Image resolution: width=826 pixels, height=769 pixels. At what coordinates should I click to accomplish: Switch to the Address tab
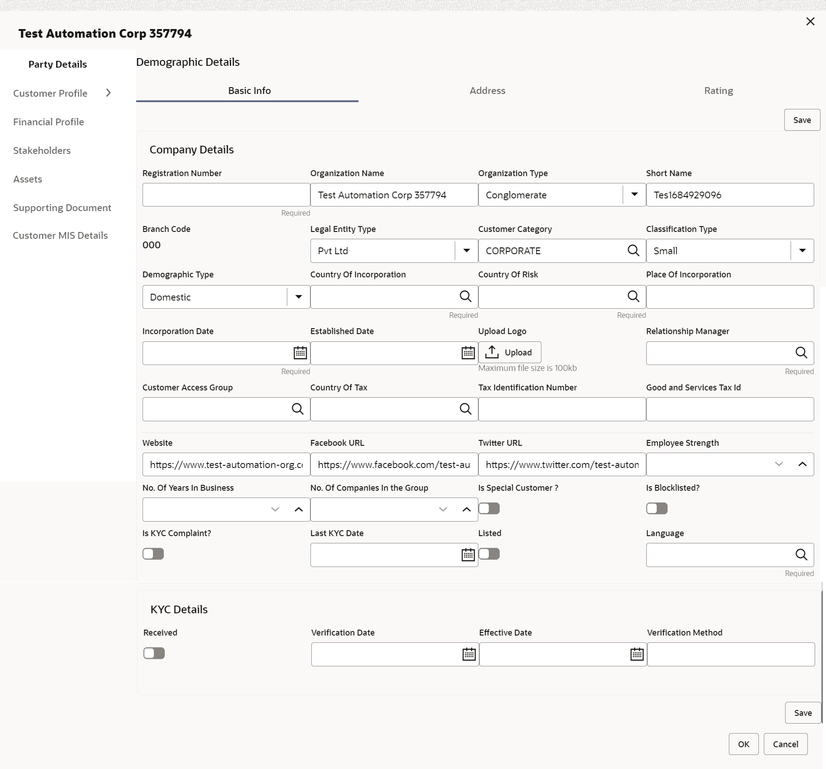[x=487, y=91]
